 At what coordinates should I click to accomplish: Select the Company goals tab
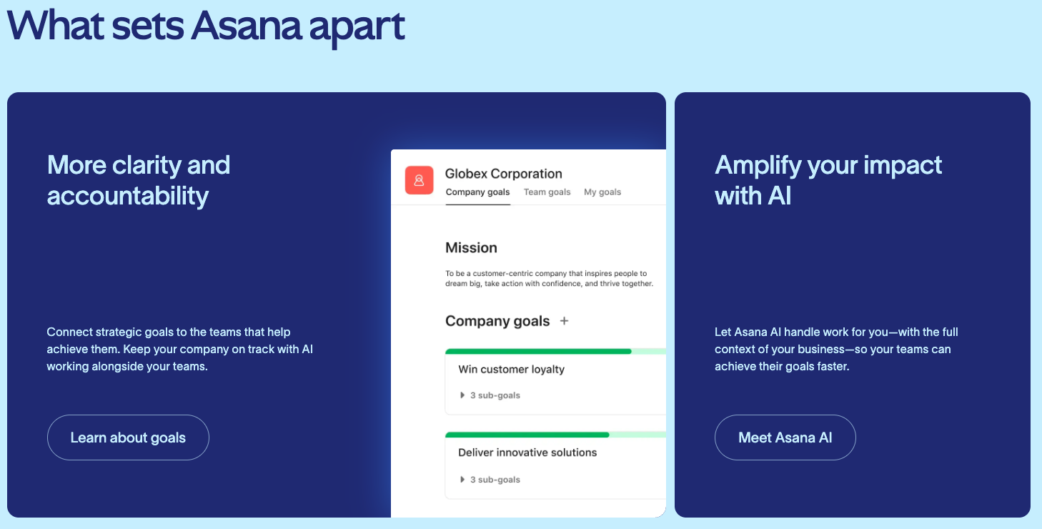coord(477,192)
